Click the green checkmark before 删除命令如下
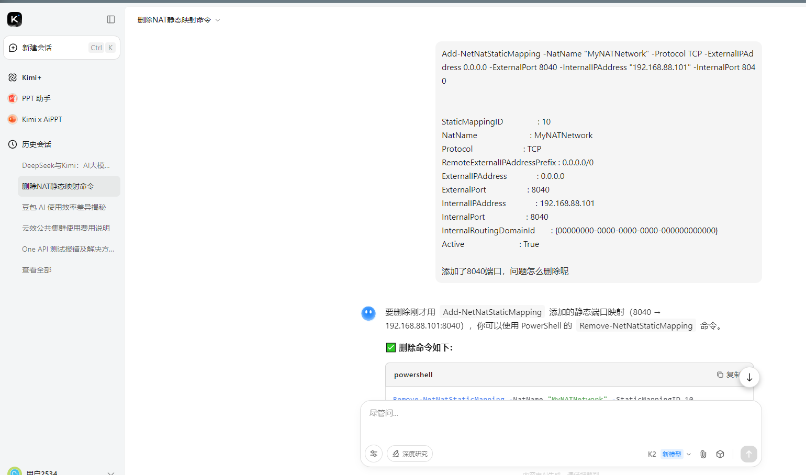 tap(391, 347)
